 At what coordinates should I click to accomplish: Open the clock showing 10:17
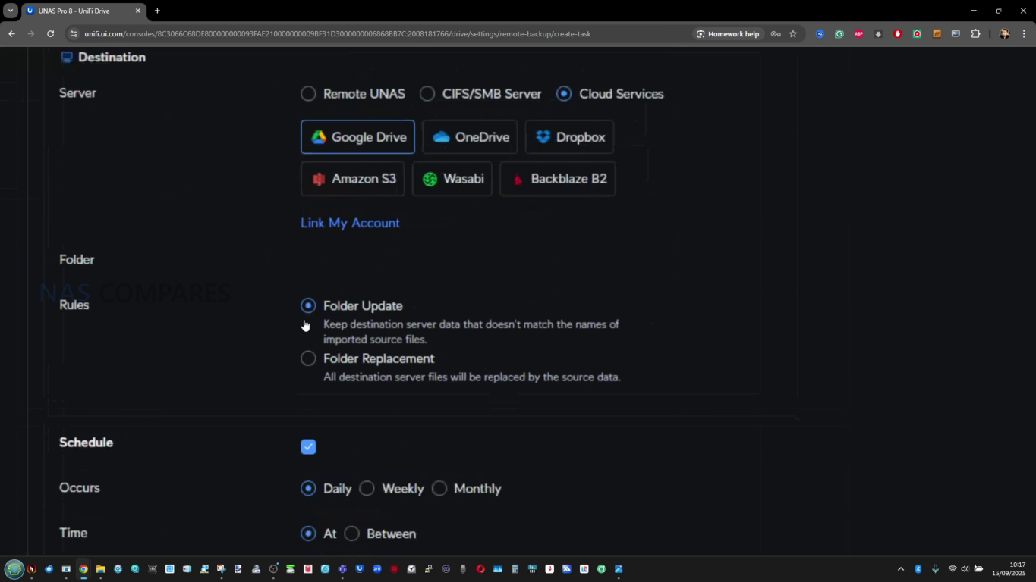tap(1009, 569)
